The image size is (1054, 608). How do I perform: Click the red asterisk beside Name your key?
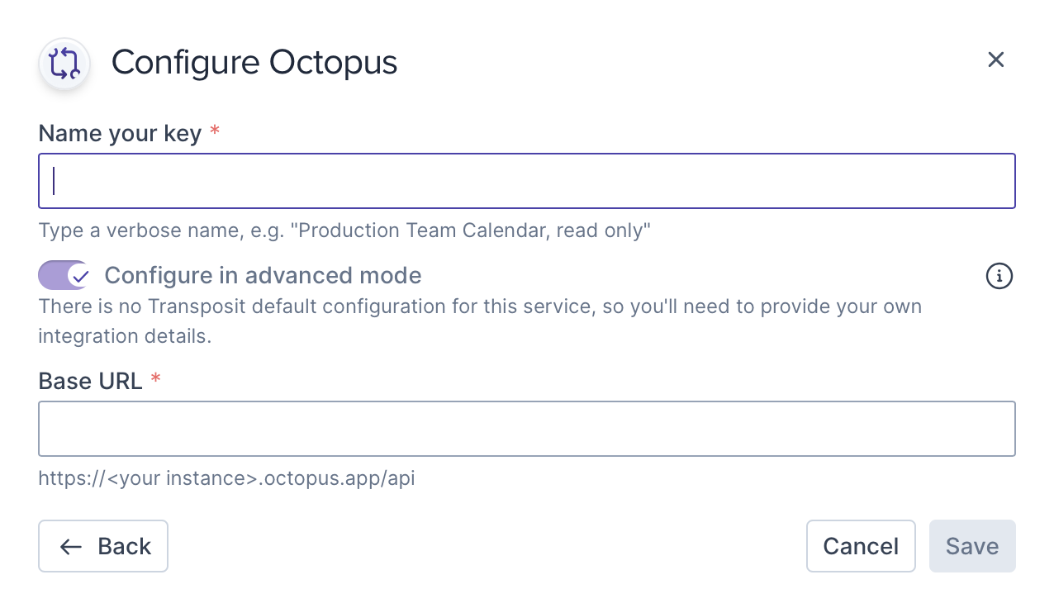click(x=215, y=131)
